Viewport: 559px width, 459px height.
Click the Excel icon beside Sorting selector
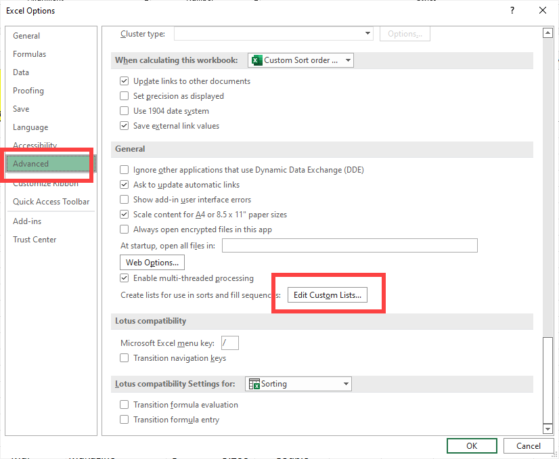[x=255, y=383]
